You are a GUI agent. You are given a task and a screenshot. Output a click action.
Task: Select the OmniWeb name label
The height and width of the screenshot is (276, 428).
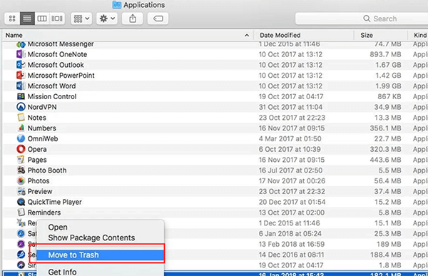43,138
